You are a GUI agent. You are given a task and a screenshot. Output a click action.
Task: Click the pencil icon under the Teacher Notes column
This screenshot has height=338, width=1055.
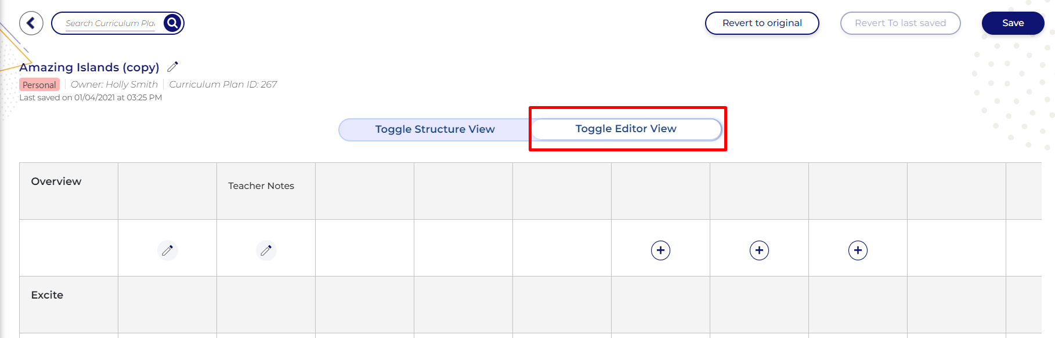[x=266, y=250]
